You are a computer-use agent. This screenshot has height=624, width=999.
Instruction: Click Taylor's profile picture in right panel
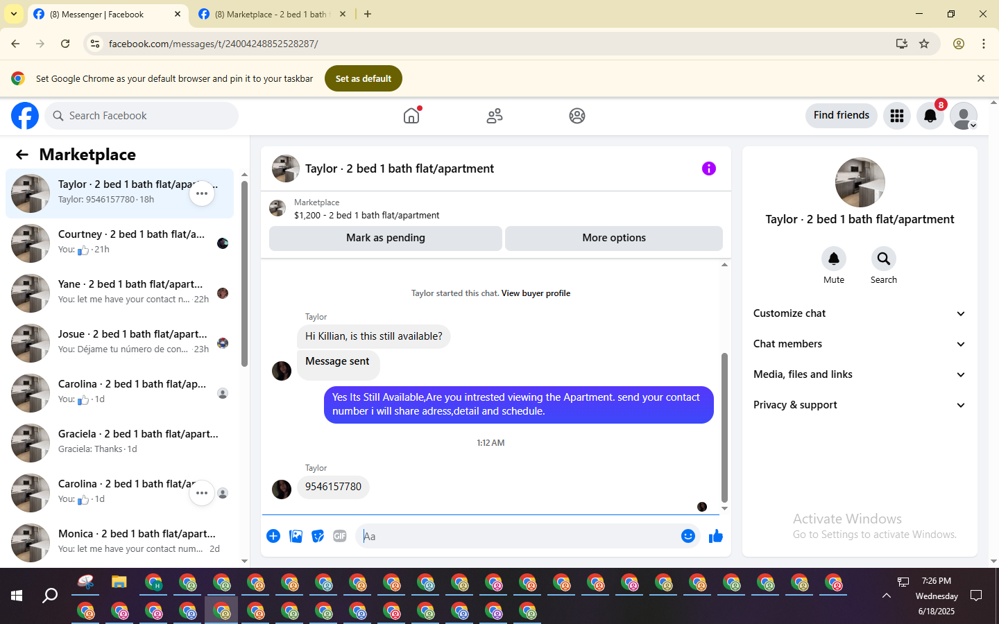tap(860, 182)
